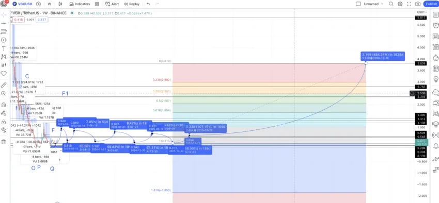Open the VGXUSD symbol search

coord(23,4)
